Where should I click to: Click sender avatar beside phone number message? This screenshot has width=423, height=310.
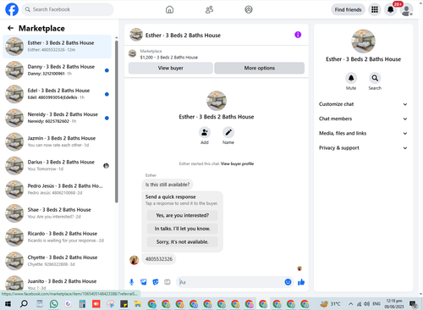pyautogui.click(x=134, y=260)
